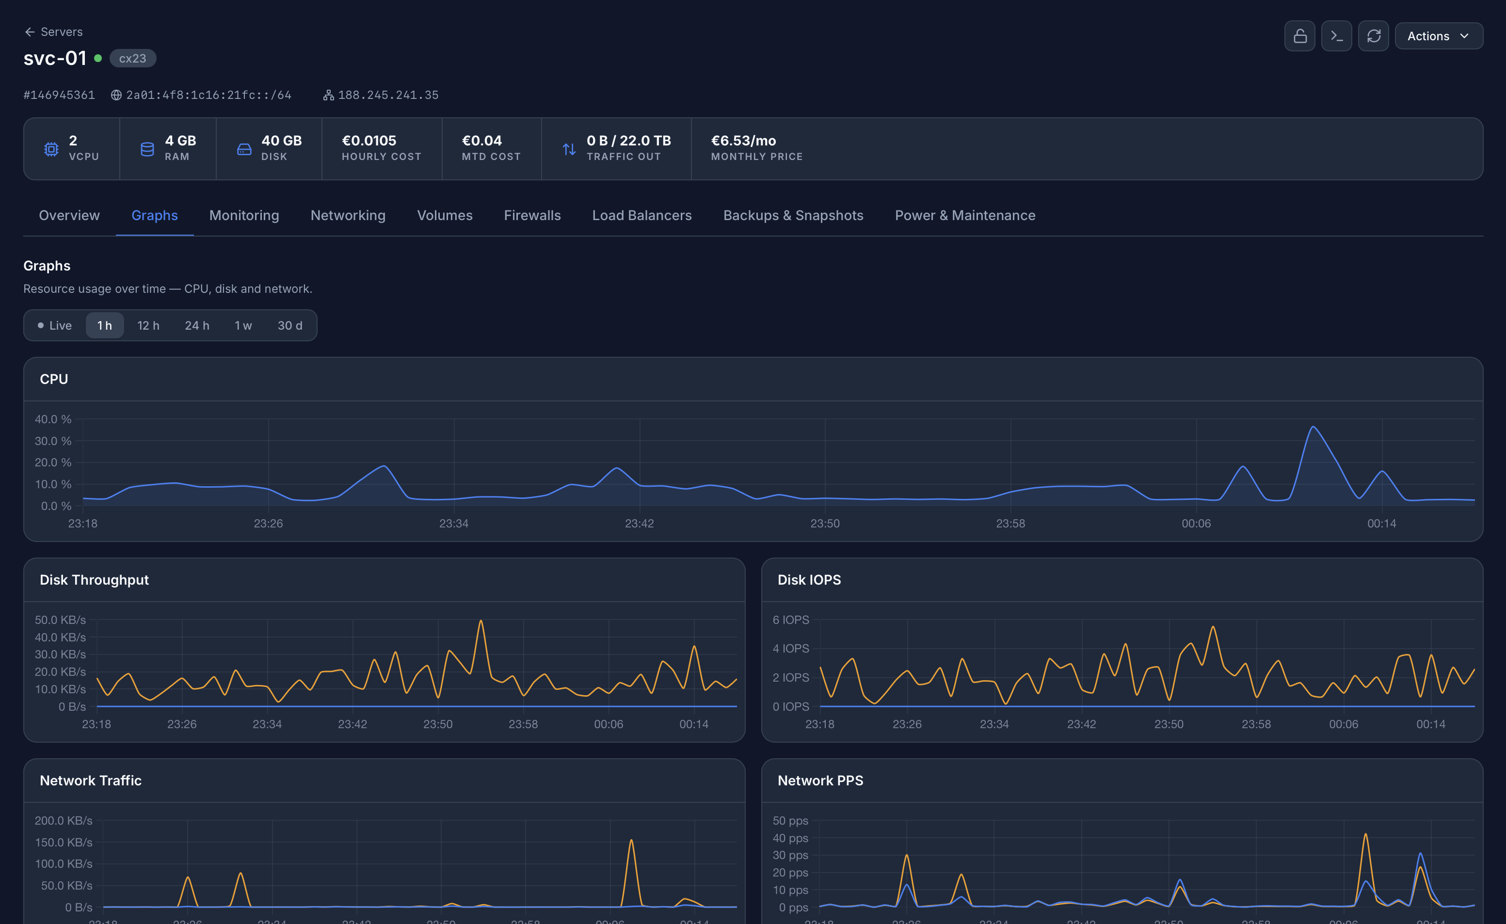Click the Network PPS graph title
This screenshot has width=1506, height=924.
[x=820, y=781]
